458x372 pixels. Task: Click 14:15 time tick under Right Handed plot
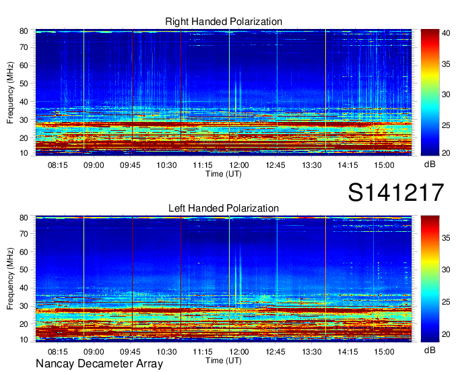tap(348, 165)
